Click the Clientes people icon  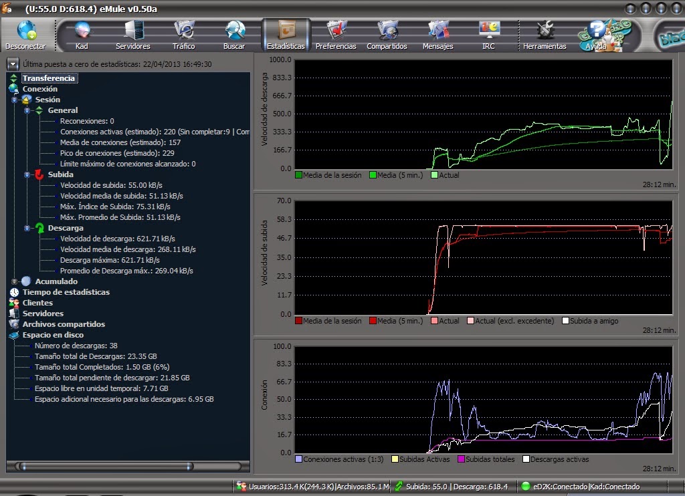pos(14,303)
